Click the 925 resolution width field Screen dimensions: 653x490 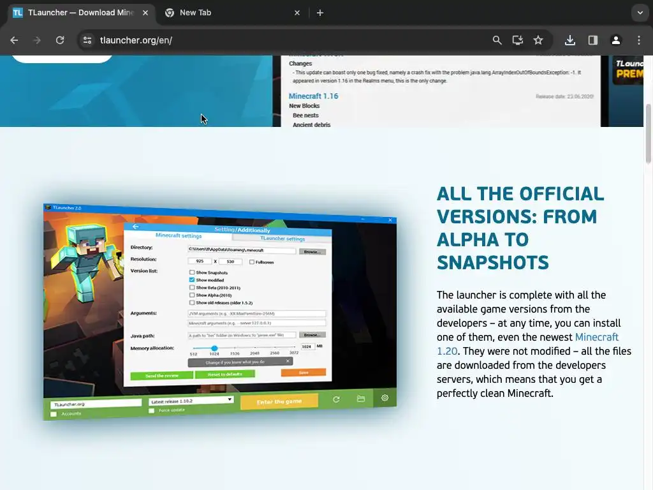[x=200, y=261]
